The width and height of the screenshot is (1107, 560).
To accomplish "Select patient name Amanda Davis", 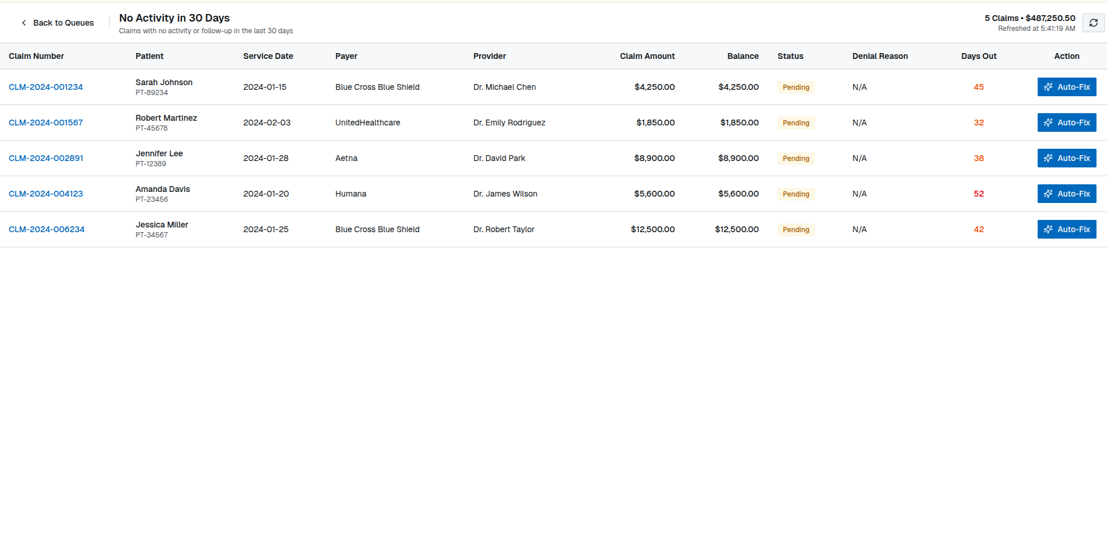I will [163, 189].
